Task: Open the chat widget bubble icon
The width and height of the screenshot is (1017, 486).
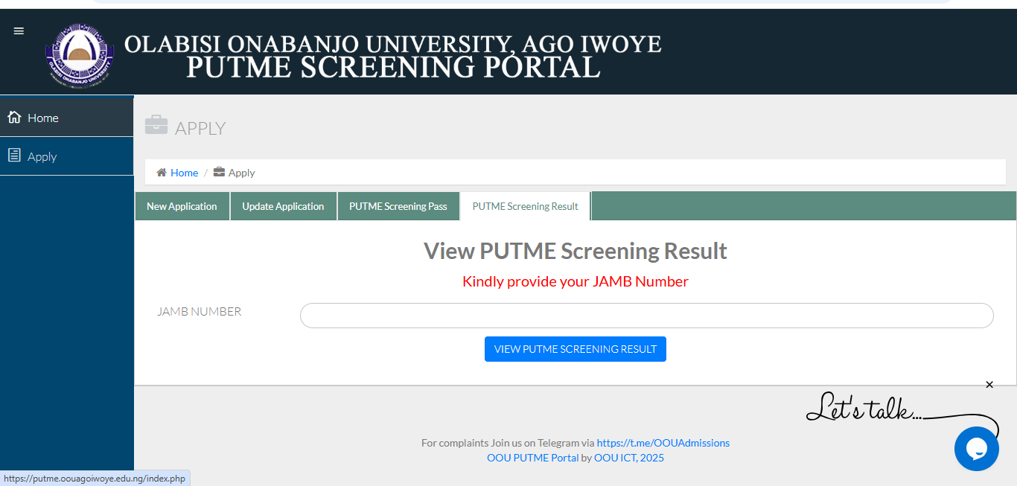Action: coord(976,448)
